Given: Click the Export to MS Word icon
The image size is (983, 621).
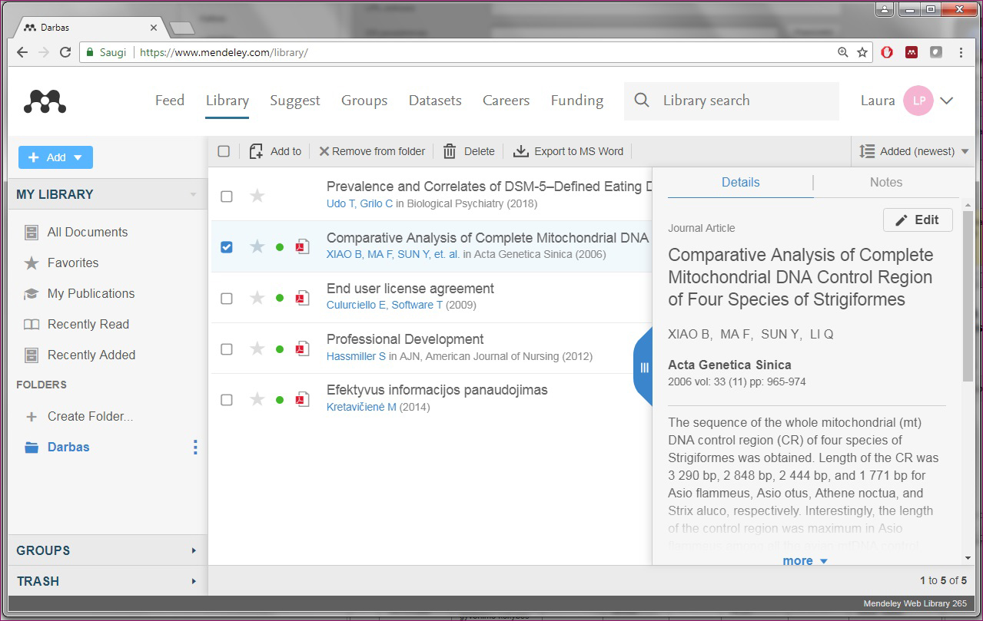Looking at the screenshot, I should point(521,151).
